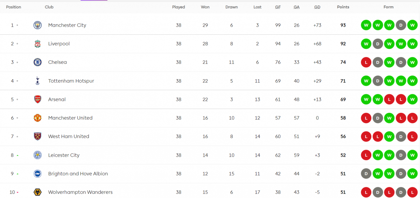The height and width of the screenshot is (198, 420).
Task: Click the Manchester United crest icon
Action: [37, 118]
